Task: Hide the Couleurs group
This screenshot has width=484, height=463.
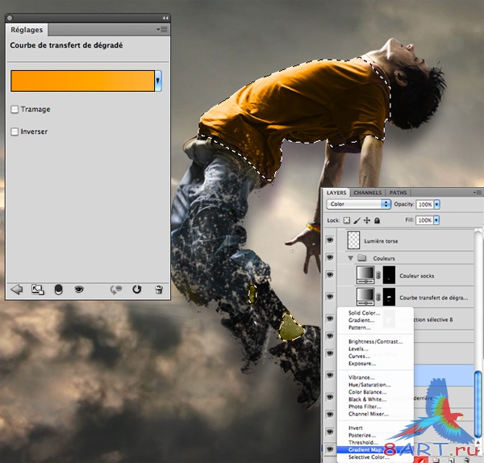Action: pyautogui.click(x=330, y=257)
